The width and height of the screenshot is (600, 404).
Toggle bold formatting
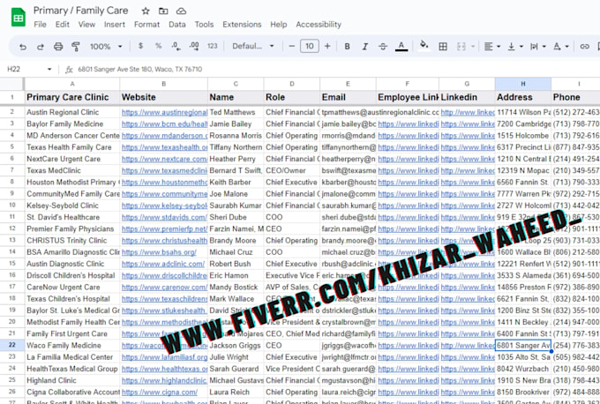347,46
